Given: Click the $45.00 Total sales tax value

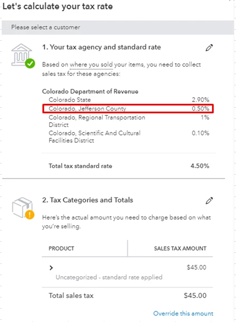Looking at the screenshot, I should (x=195, y=296).
